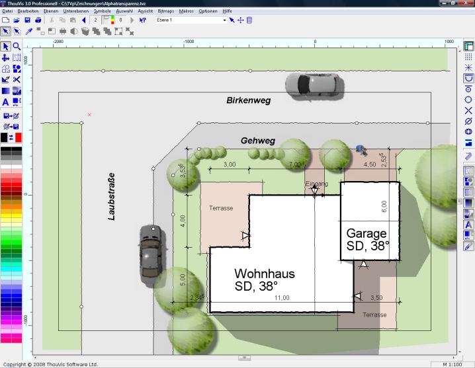Click the blue floppy disk save icon

[27, 20]
